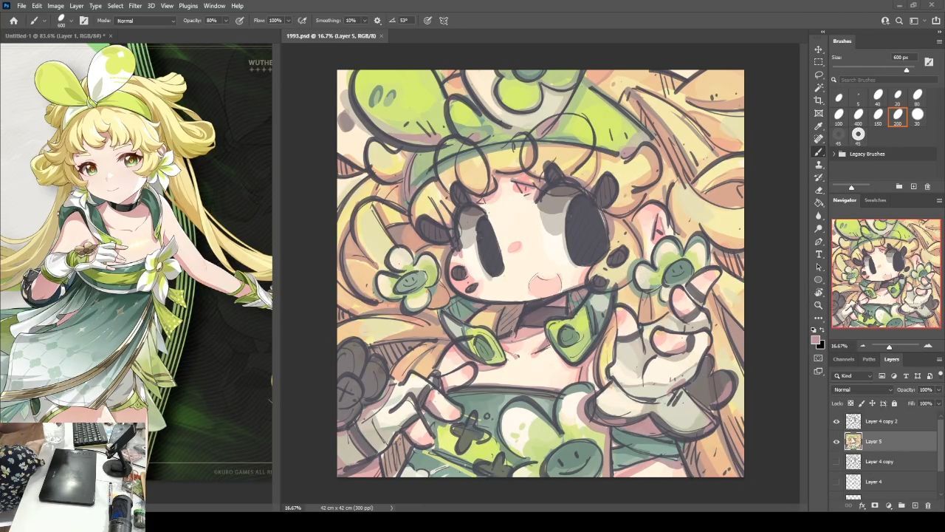Open Smoothing dropdown arrow
Screen dimensions: 945x532
[x=363, y=21]
